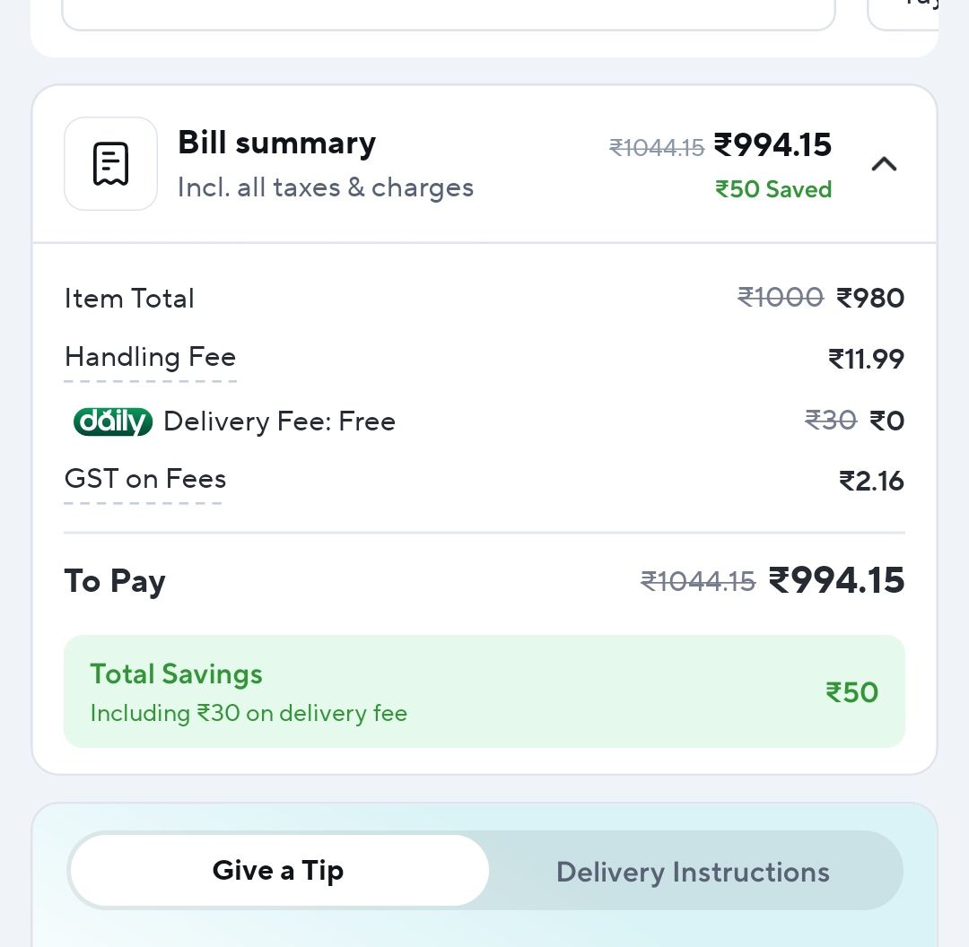The width and height of the screenshot is (969, 947).
Task: Tap the green ₹50 Saved label
Action: pos(773,190)
